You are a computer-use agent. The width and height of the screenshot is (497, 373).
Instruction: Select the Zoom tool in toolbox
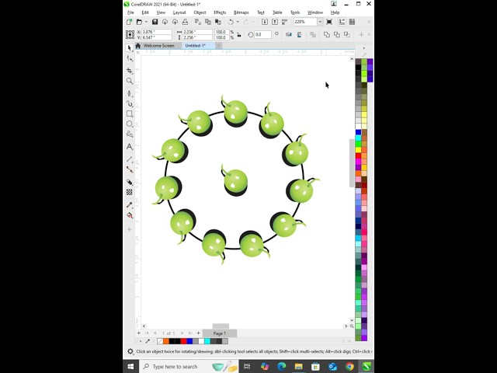tap(130, 81)
